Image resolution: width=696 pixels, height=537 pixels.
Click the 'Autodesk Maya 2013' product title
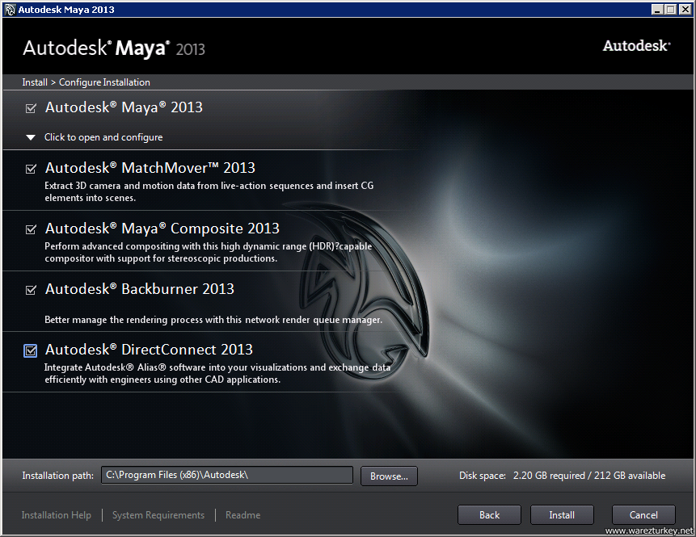(124, 107)
